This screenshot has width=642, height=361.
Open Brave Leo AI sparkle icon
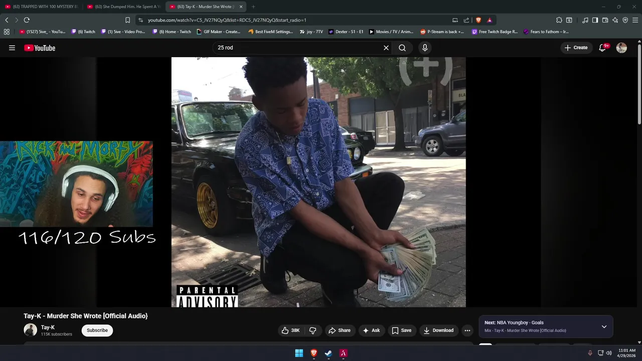click(x=615, y=20)
